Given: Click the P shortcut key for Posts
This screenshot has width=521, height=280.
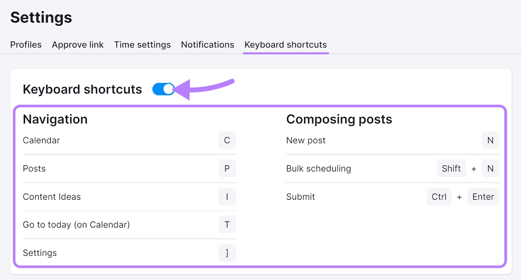Looking at the screenshot, I should click(x=227, y=168).
